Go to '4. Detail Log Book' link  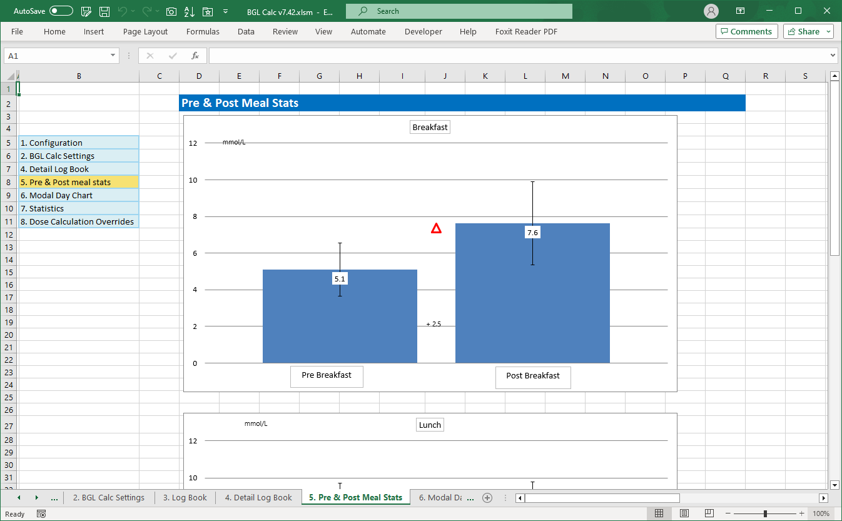79,169
